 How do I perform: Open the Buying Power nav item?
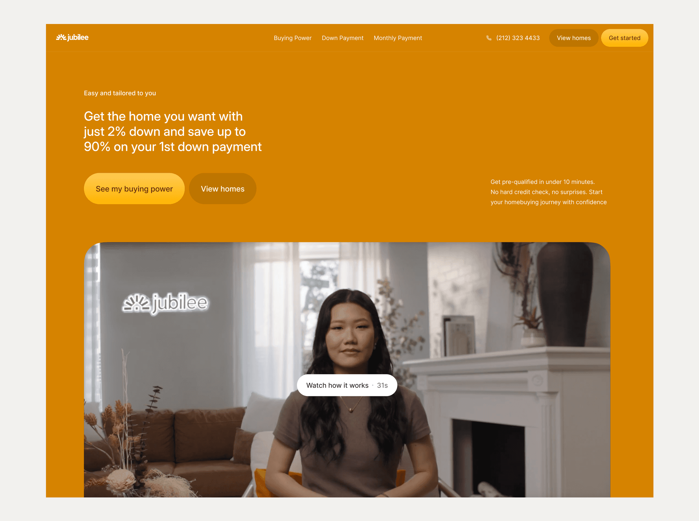[293, 38]
